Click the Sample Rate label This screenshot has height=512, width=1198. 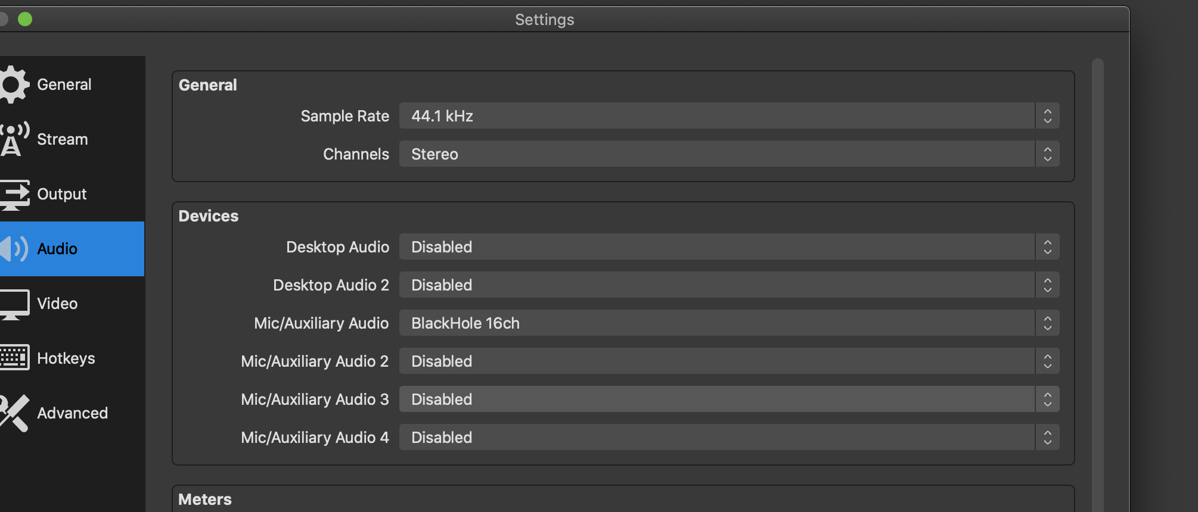(344, 116)
